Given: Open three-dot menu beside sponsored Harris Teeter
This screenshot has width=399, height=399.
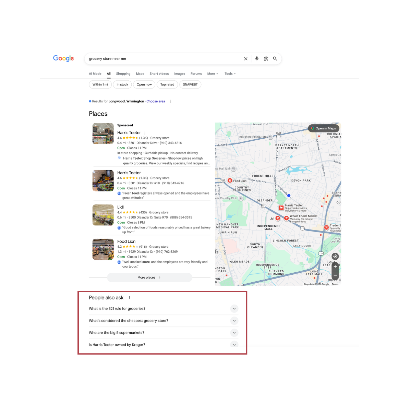Looking at the screenshot, I should pos(145,133).
